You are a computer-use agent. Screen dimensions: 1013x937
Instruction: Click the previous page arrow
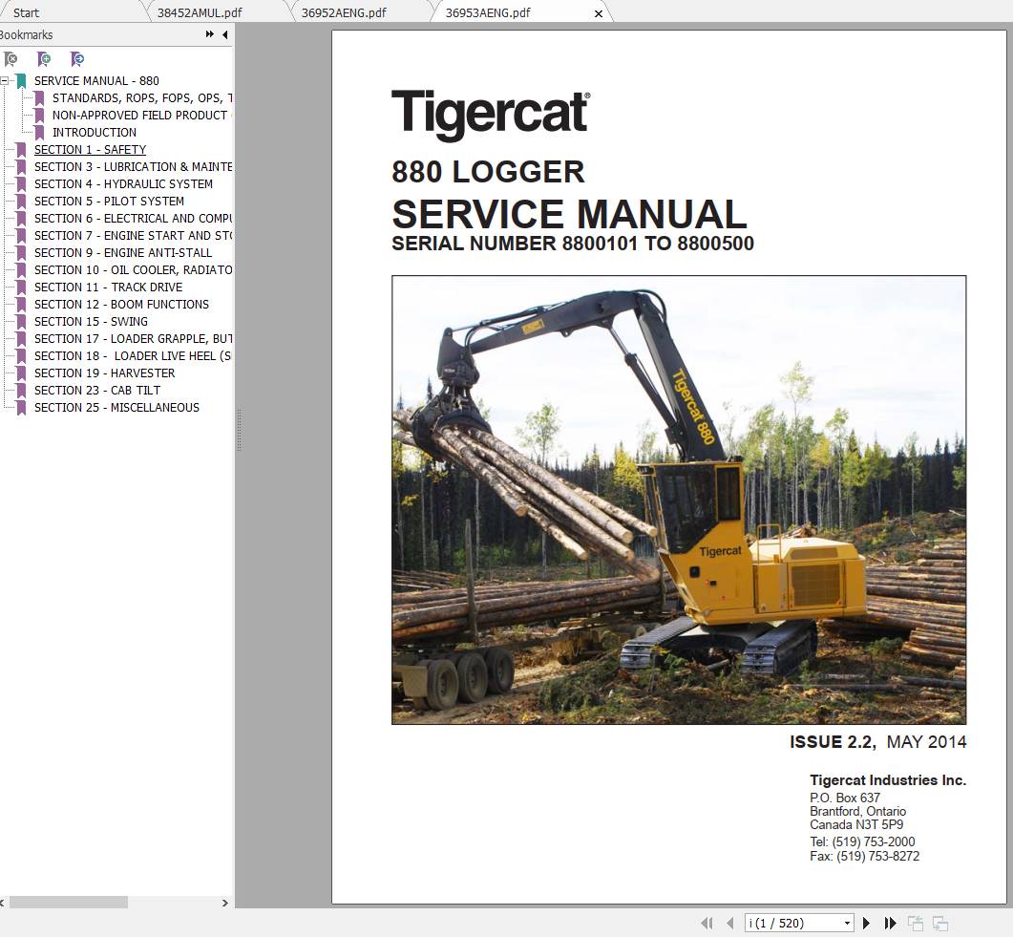(x=729, y=923)
